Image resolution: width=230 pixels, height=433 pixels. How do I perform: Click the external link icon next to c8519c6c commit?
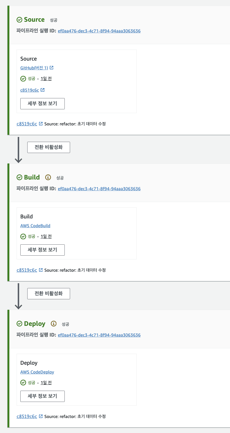[43, 90]
